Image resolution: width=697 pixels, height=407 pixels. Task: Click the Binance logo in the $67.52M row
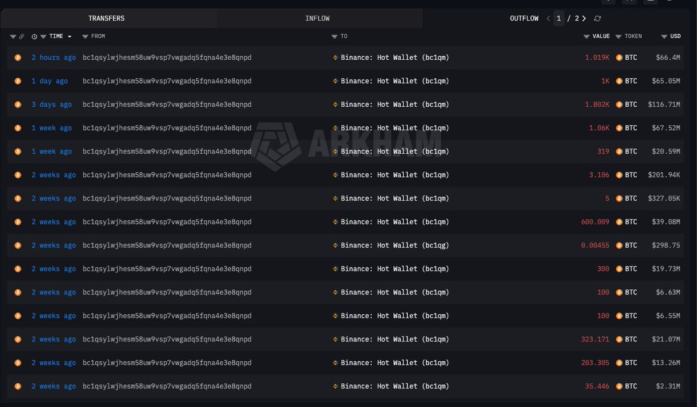pyautogui.click(x=335, y=128)
